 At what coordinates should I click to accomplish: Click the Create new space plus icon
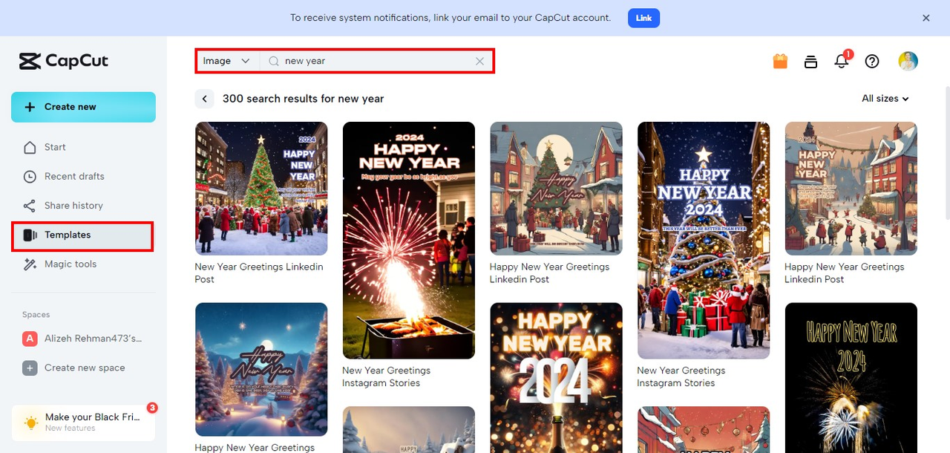pos(30,368)
